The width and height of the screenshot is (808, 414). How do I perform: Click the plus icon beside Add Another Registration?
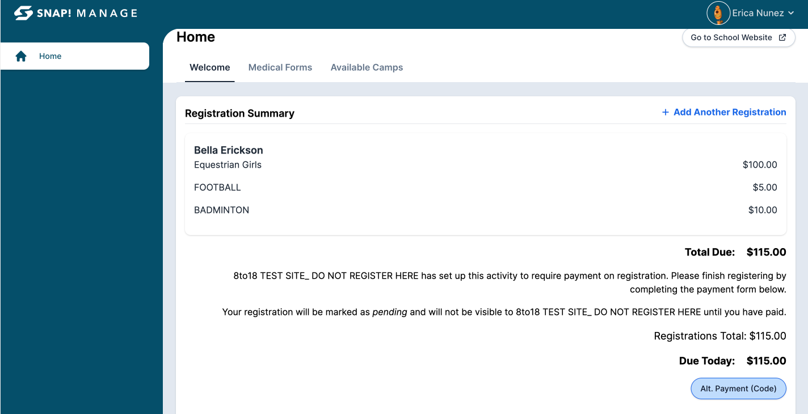[664, 112]
